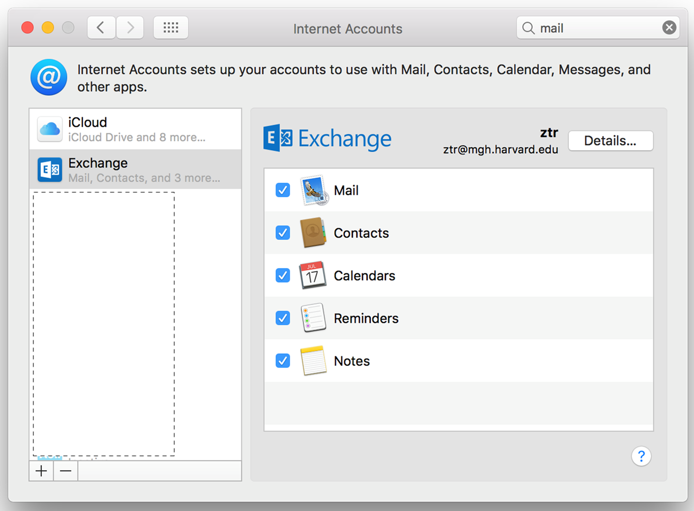The height and width of the screenshot is (511, 694).
Task: Click the Contacts service label
Action: click(361, 233)
